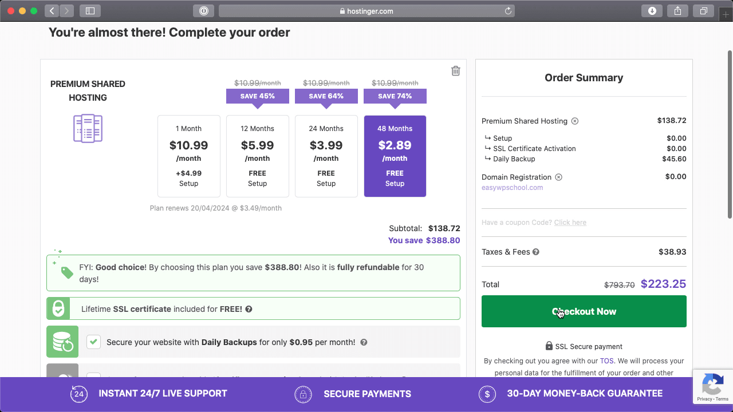
Task: Open the Taxes & Fees help tooltip
Action: click(x=536, y=252)
